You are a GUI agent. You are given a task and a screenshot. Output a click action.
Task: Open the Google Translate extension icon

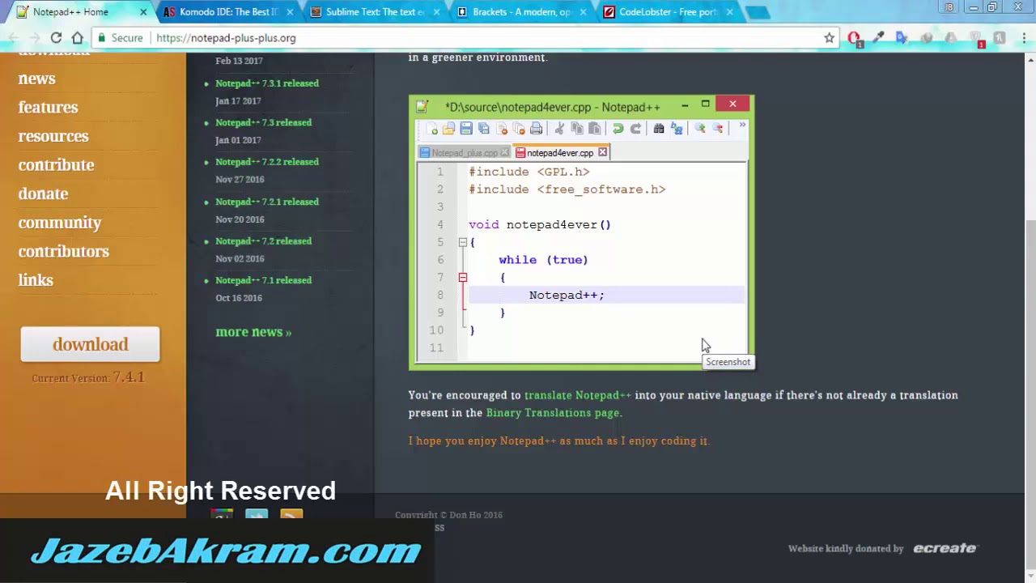tap(902, 38)
